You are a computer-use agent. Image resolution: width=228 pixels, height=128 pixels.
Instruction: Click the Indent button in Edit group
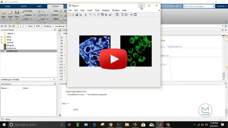(x=56, y=19)
